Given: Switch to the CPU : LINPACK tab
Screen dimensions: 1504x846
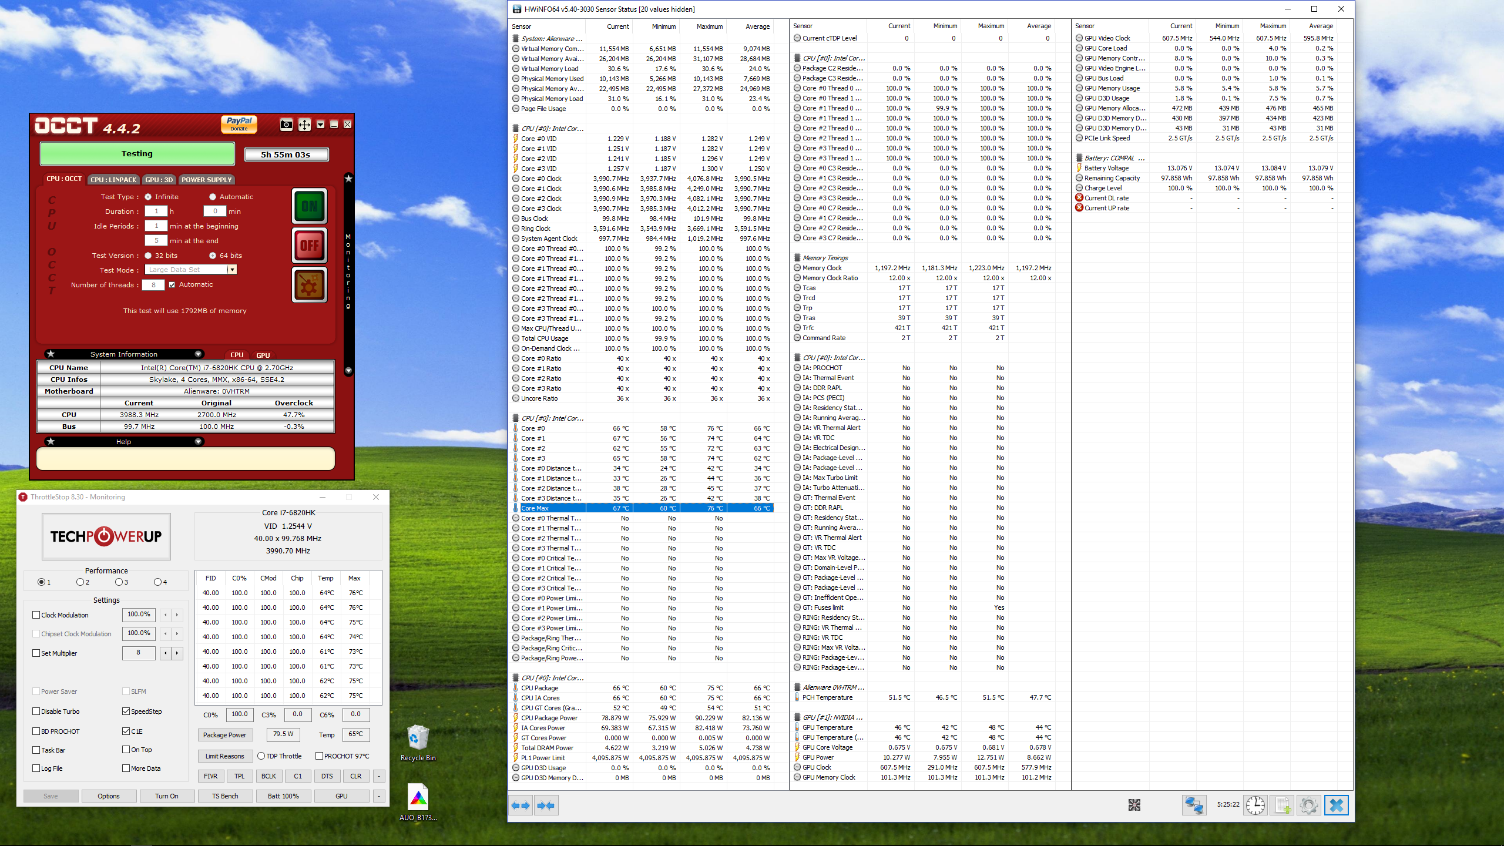Looking at the screenshot, I should [113, 180].
